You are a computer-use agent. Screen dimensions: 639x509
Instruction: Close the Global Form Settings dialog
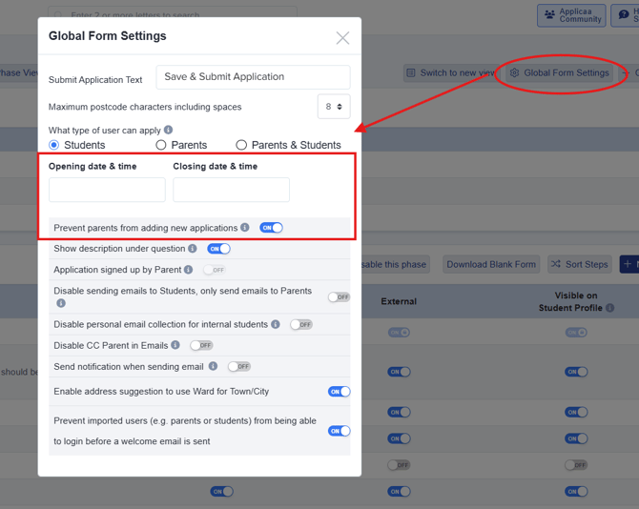(x=342, y=38)
